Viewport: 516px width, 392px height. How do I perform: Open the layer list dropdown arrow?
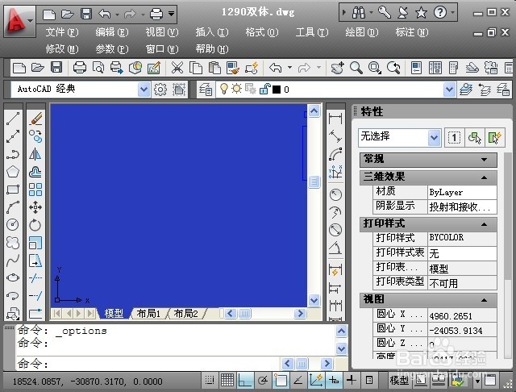(449, 90)
